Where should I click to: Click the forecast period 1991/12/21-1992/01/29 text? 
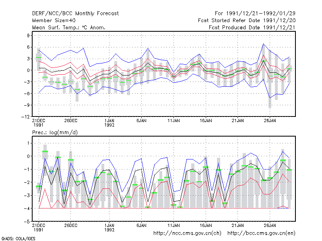[x=255, y=14]
